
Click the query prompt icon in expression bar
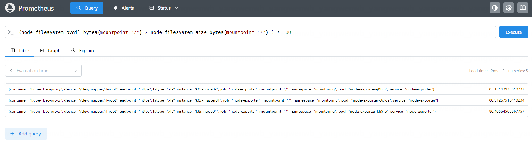11,32
